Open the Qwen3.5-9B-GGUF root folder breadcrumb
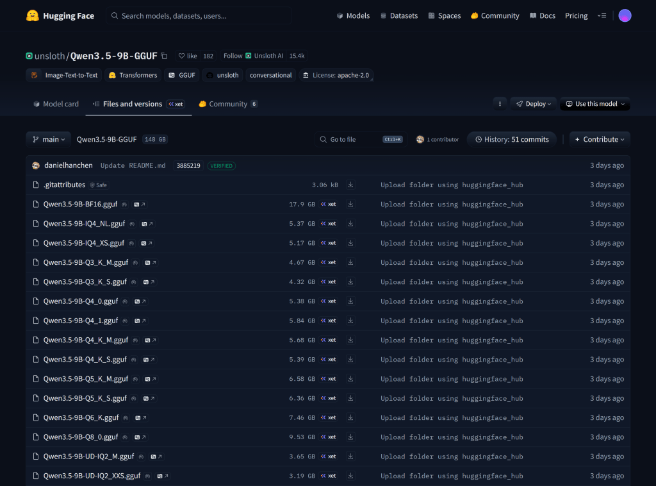 point(107,139)
